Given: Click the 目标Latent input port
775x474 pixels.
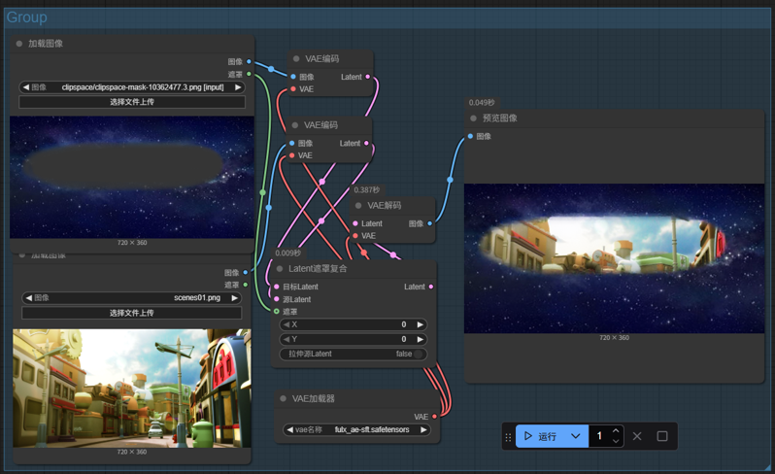Looking at the screenshot, I should 276,287.
